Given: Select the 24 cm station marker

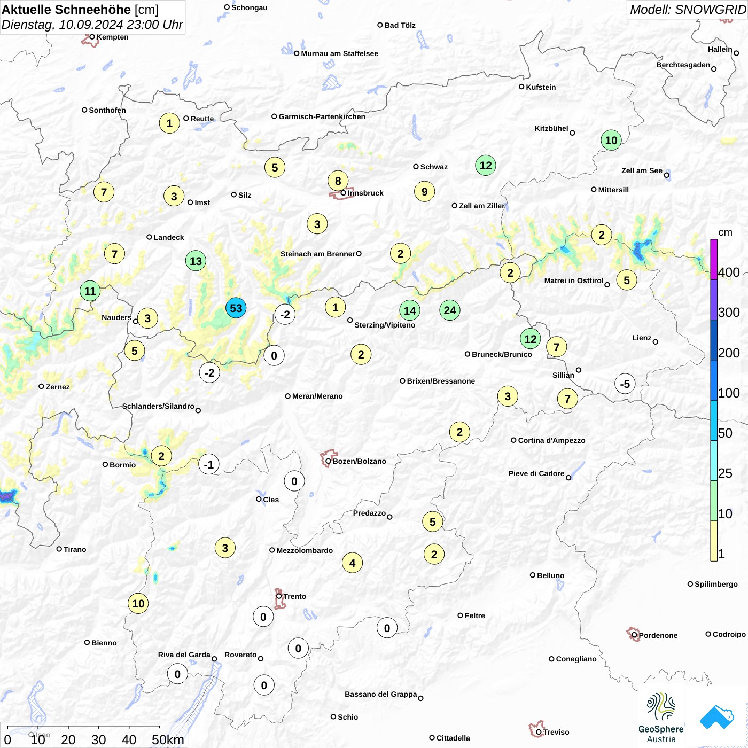Looking at the screenshot, I should click(450, 310).
